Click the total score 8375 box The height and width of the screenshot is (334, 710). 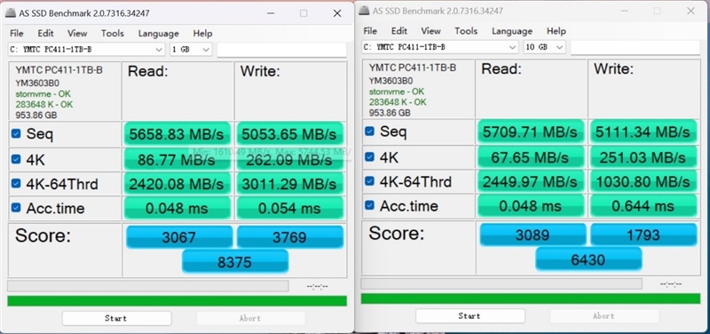(235, 261)
